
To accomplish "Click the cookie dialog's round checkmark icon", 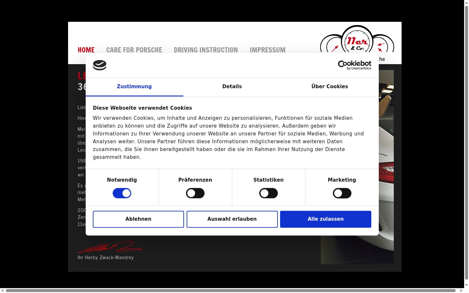I will [x=100, y=65].
